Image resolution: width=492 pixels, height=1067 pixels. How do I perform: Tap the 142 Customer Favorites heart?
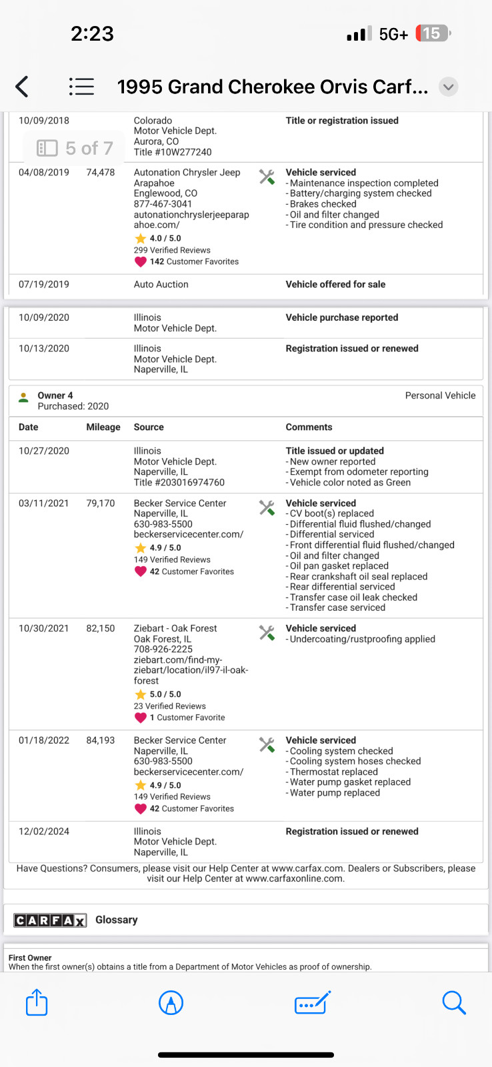tap(141, 262)
